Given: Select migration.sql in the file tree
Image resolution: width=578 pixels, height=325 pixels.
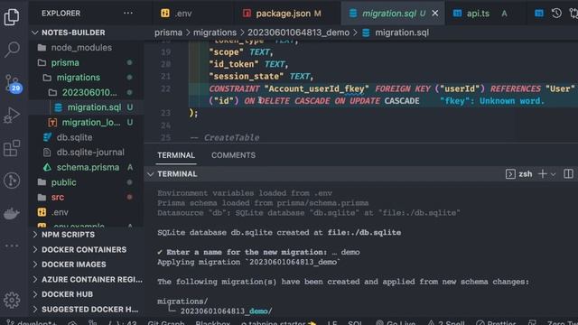Looking at the screenshot, I should (x=94, y=107).
